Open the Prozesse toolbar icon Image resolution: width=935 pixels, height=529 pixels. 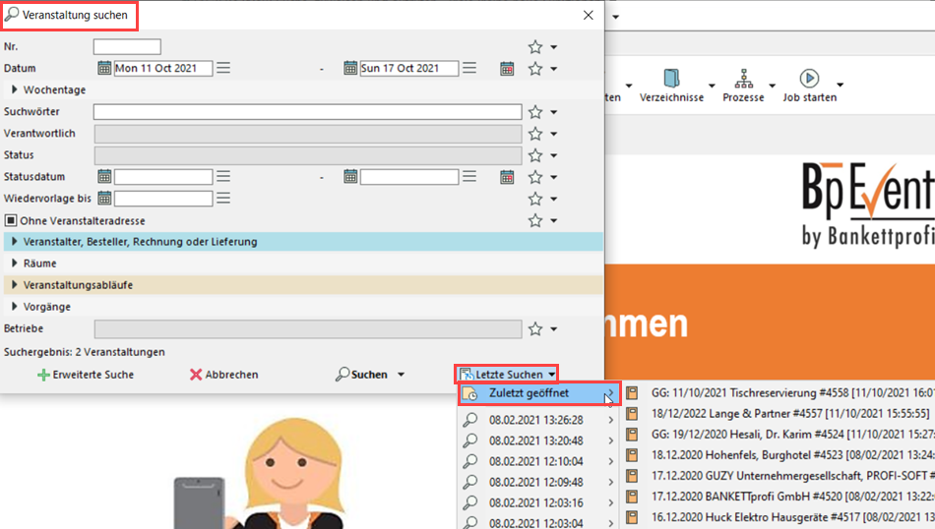743,79
